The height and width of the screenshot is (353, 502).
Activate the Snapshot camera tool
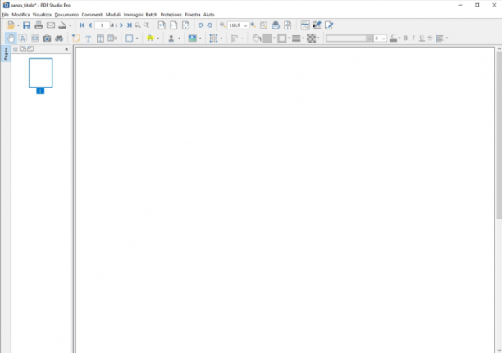[x=47, y=38]
